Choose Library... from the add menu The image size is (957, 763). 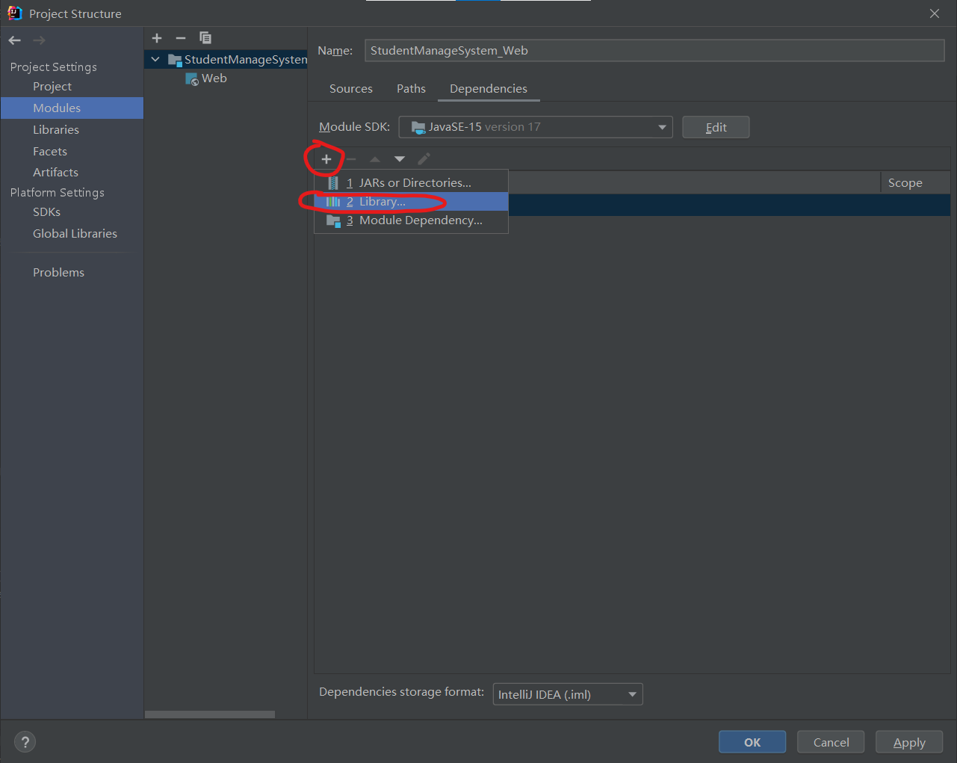(x=411, y=202)
